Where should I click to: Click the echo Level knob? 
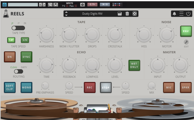coord(115,65)
